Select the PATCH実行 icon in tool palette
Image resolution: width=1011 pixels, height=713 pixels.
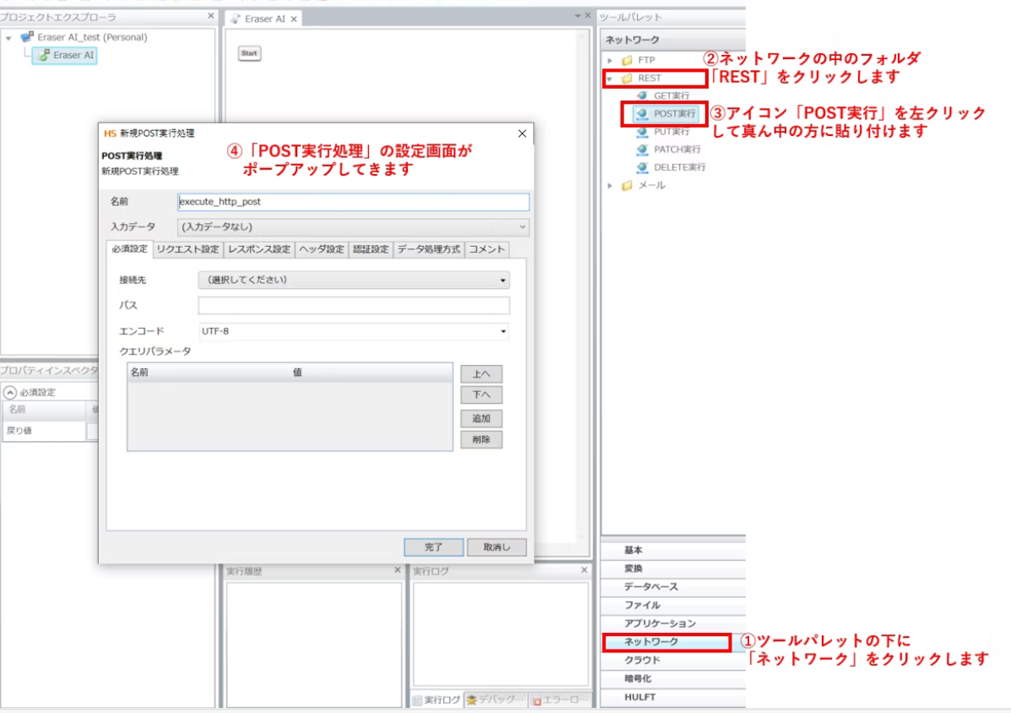(642, 150)
